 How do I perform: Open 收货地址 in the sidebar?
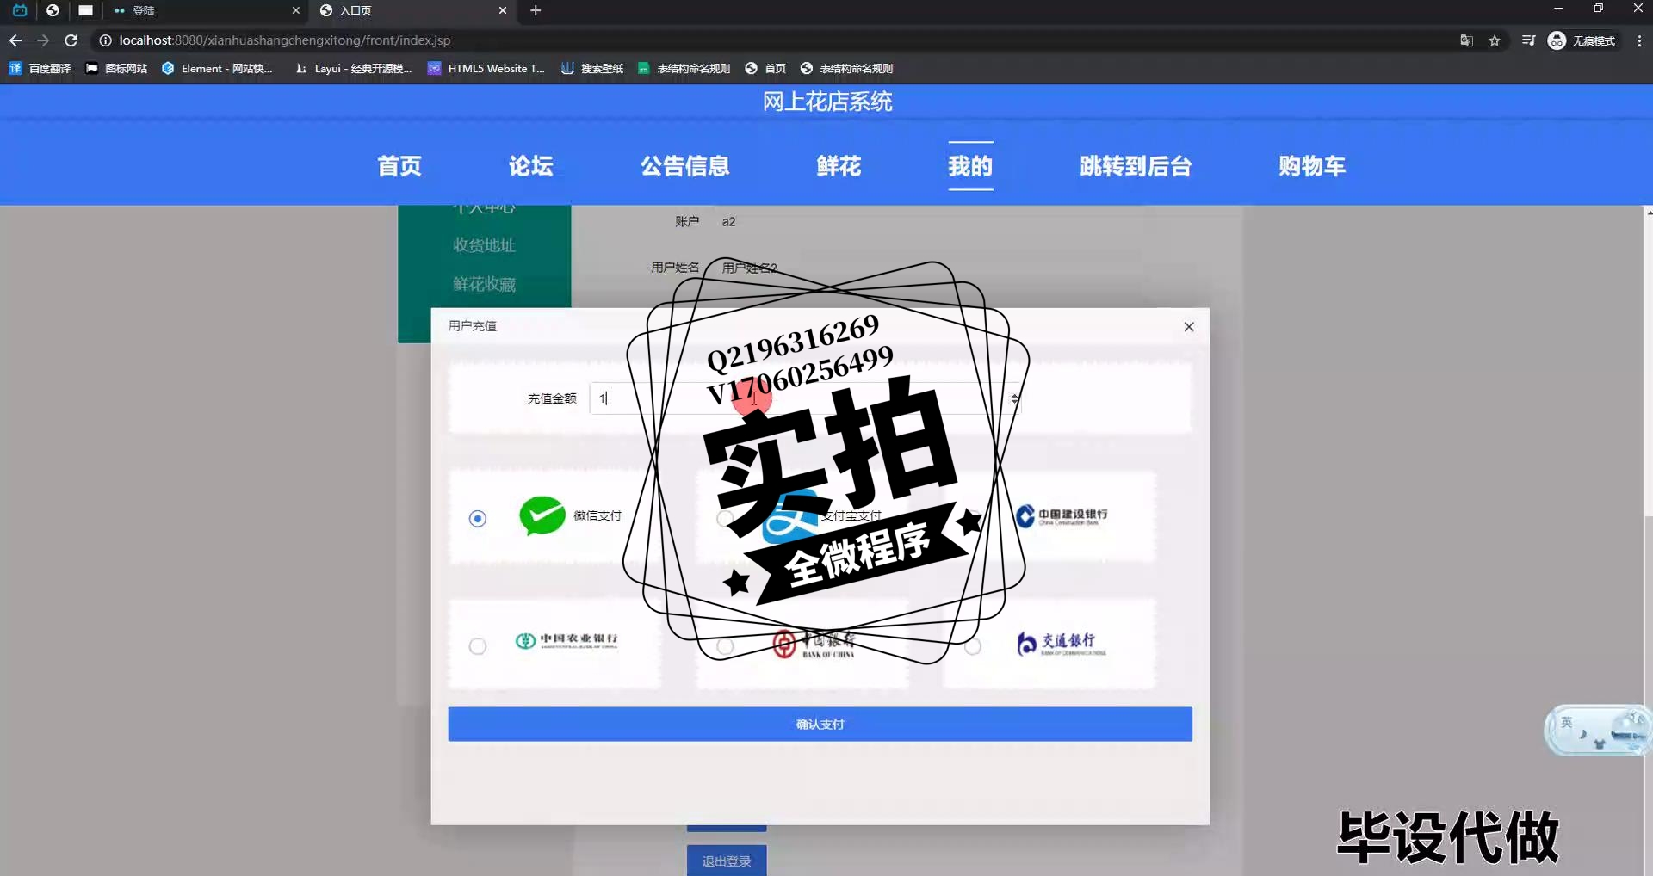(x=484, y=245)
